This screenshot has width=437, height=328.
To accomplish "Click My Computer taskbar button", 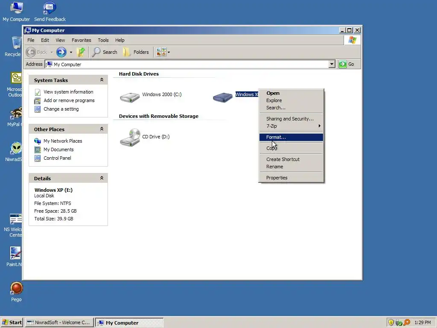I will (129, 322).
